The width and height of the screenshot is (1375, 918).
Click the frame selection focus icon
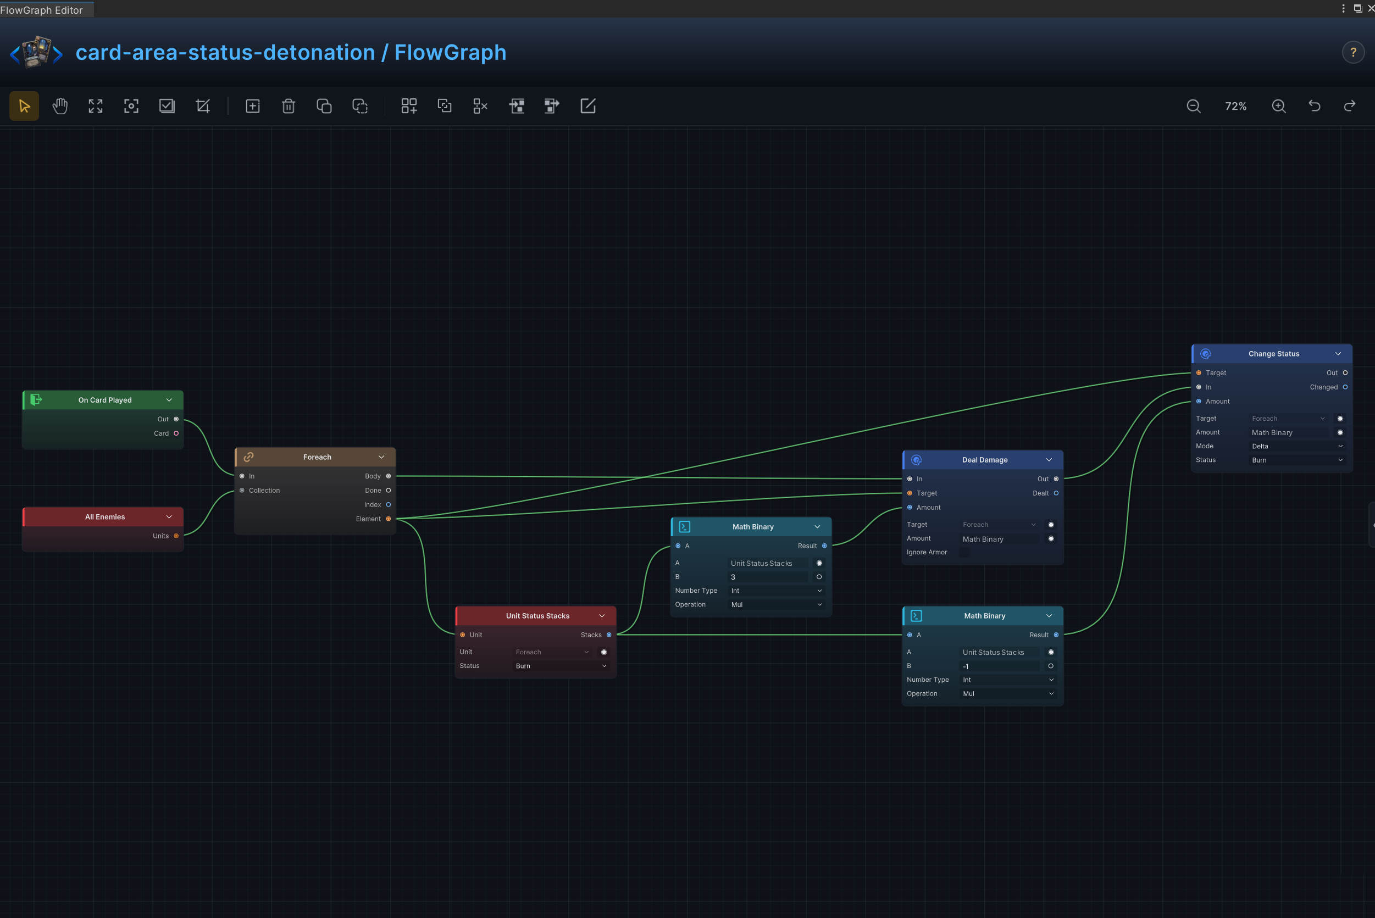click(131, 106)
